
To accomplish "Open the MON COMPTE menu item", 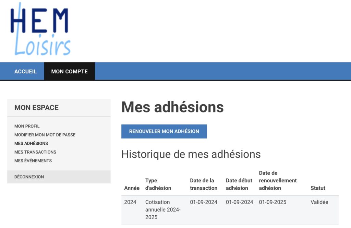I will [x=69, y=71].
